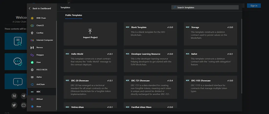
Task: Click the Aptos logo icon
Action: click(32, 77)
